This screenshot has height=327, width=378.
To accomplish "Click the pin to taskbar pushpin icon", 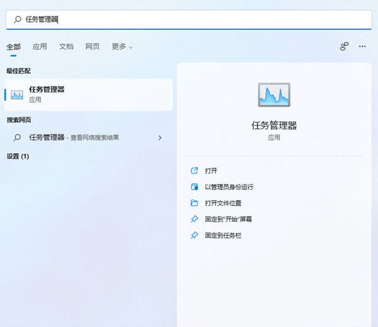I will (194, 235).
